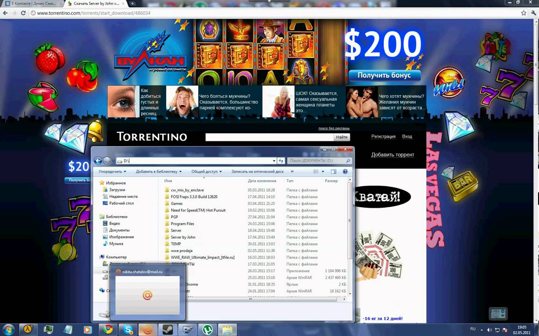Open uTorrent from the taskbar
This screenshot has width=539, height=336.
(207, 329)
